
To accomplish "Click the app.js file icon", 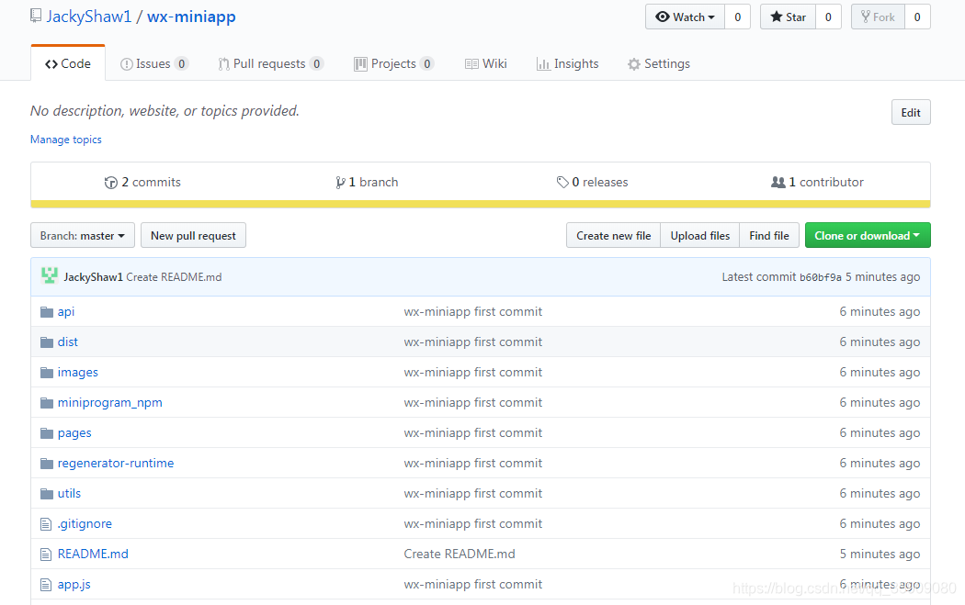I will [46, 584].
